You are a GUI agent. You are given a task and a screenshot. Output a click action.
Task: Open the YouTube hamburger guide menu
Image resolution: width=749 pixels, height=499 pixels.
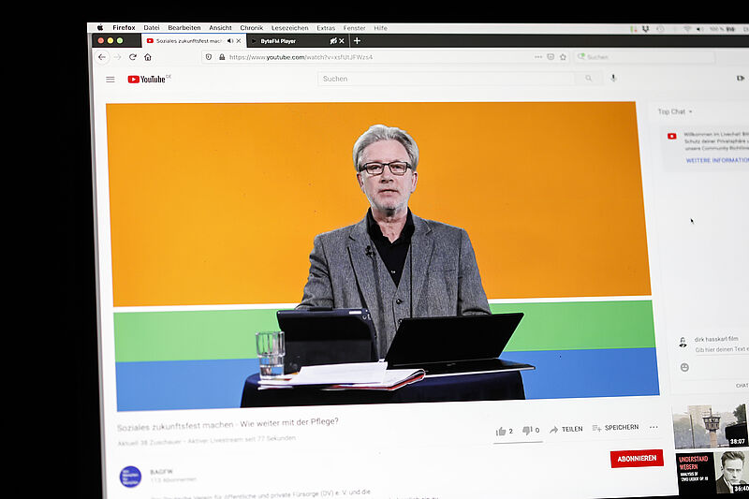click(110, 80)
